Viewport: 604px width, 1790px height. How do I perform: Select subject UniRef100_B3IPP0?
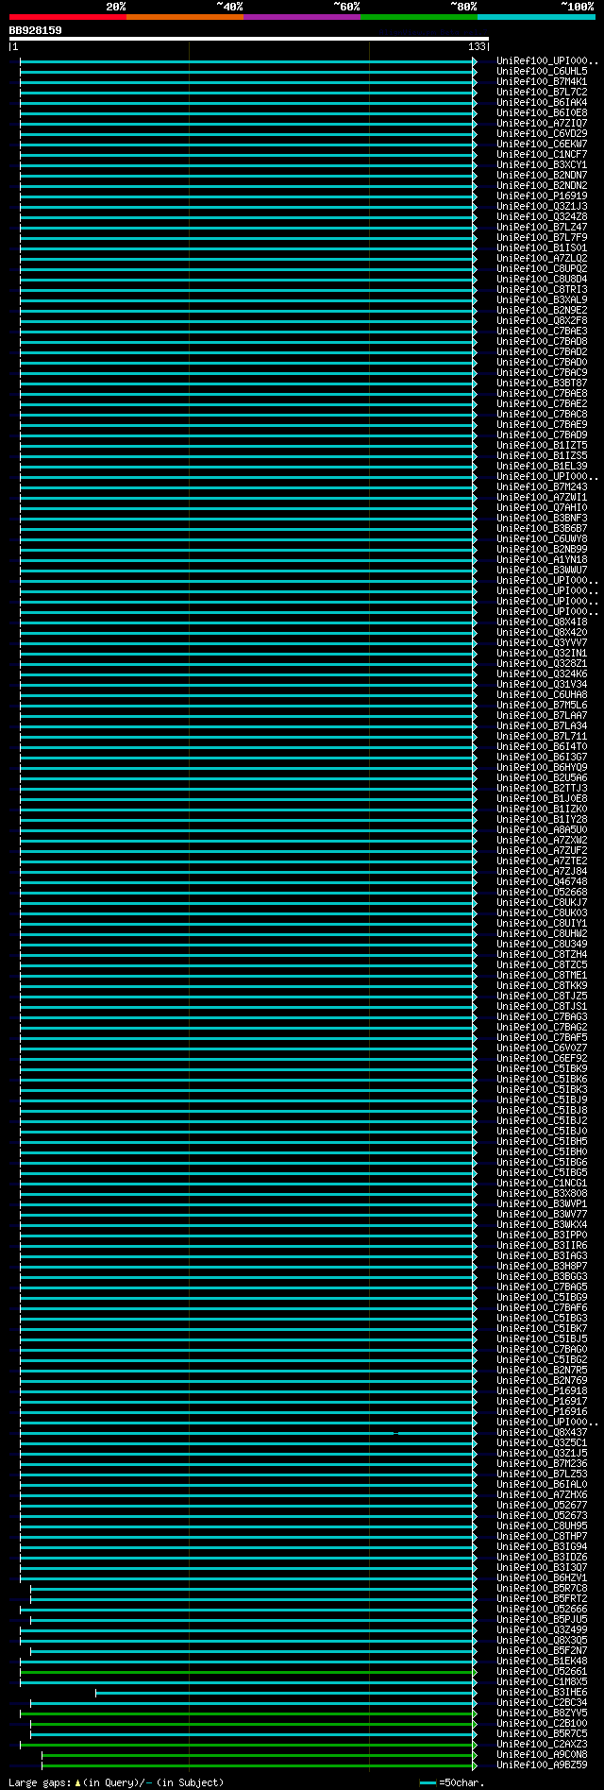pos(543,1235)
